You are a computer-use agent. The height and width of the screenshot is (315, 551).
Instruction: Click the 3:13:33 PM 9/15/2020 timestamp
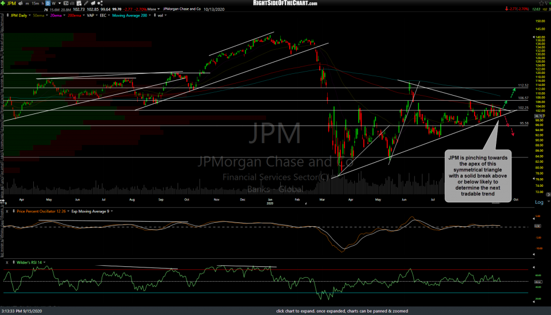(x=21, y=311)
